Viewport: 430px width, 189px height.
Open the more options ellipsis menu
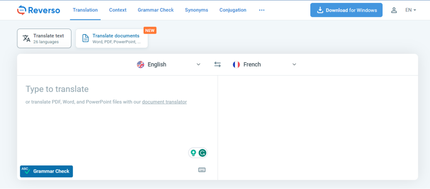coord(262,10)
